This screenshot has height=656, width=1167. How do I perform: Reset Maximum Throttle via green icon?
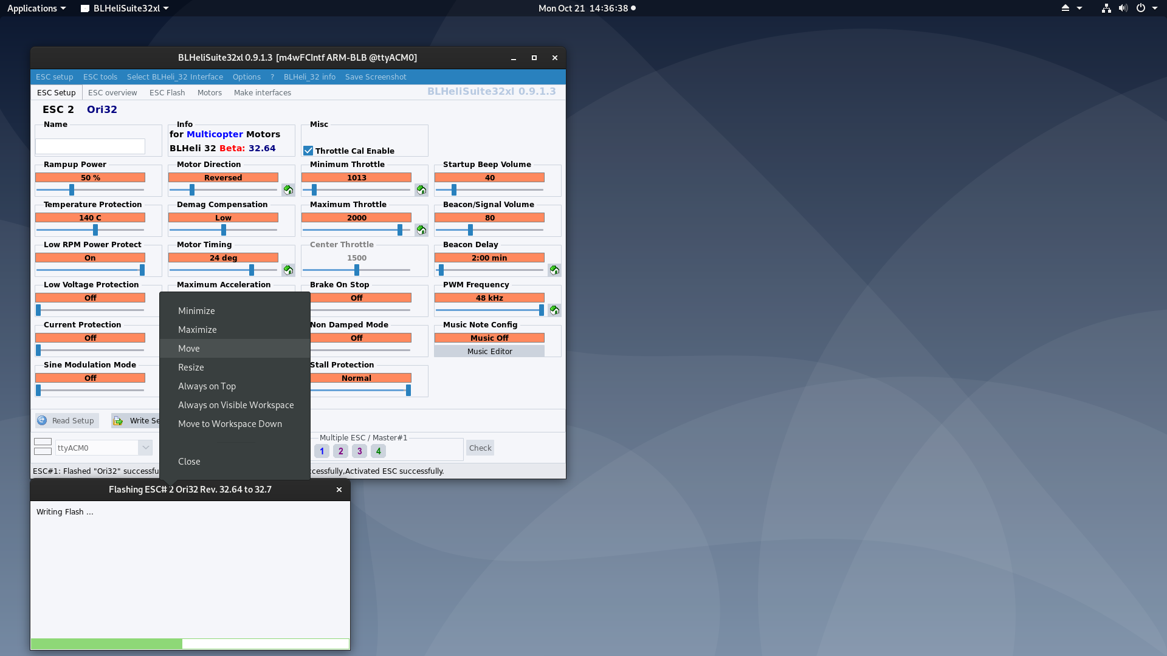point(421,230)
